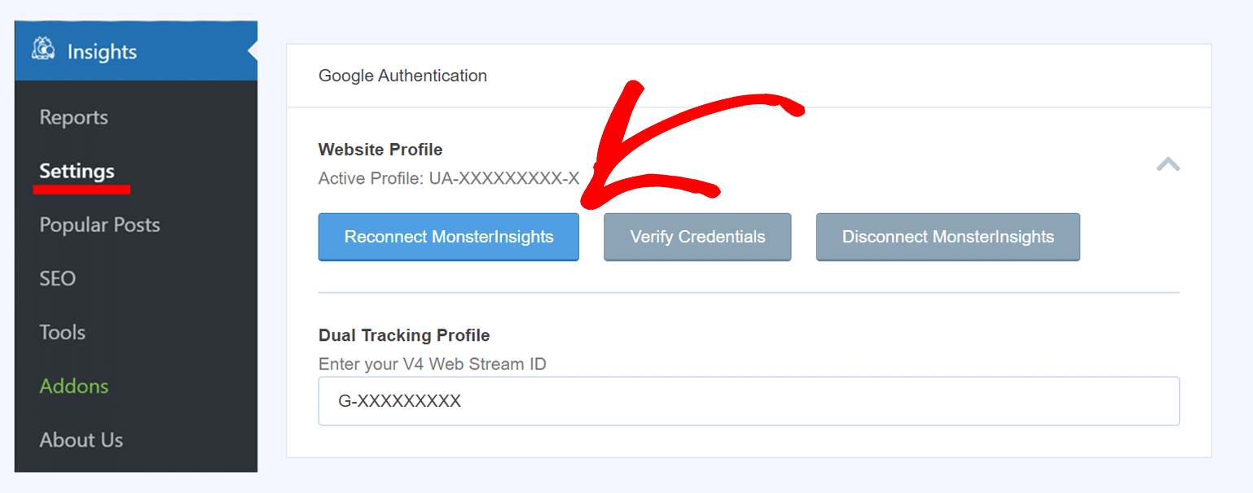Screen dimensions: 1253x493
Task: Open the About Us page
Action: tap(81, 439)
